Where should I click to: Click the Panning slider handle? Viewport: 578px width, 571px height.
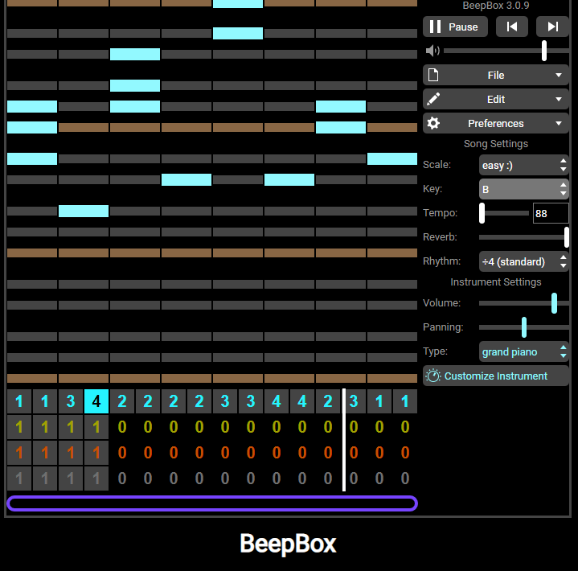tap(524, 327)
